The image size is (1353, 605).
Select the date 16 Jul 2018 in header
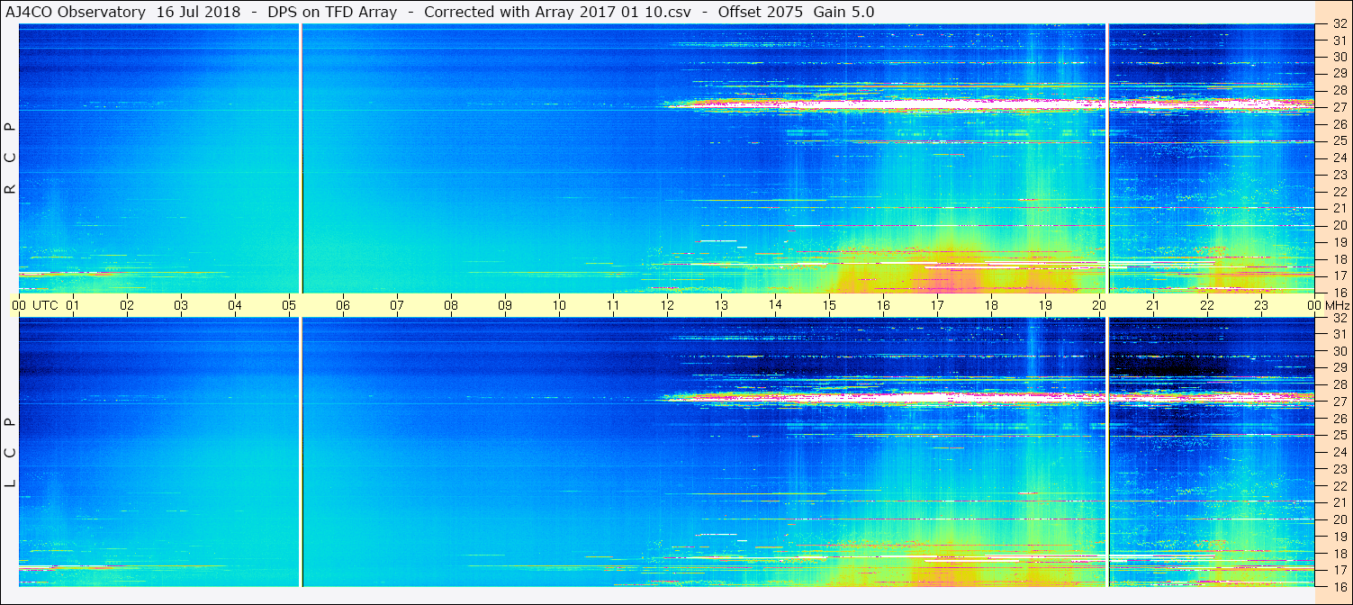(x=198, y=13)
